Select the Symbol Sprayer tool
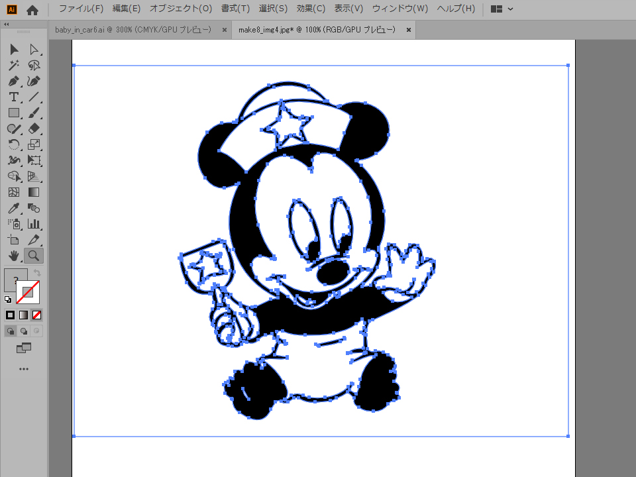The height and width of the screenshot is (477, 636). point(14,224)
